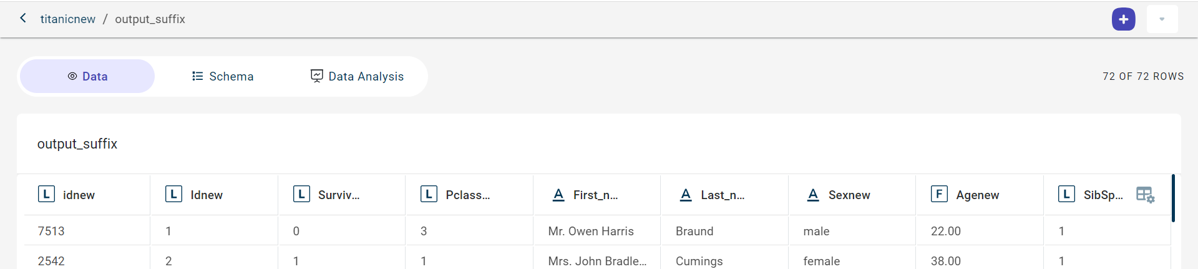Open column settings table icon
Image resolution: width=1198 pixels, height=269 pixels.
point(1145,195)
